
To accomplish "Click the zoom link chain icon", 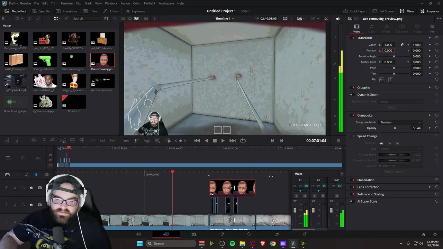I will coord(402,45).
